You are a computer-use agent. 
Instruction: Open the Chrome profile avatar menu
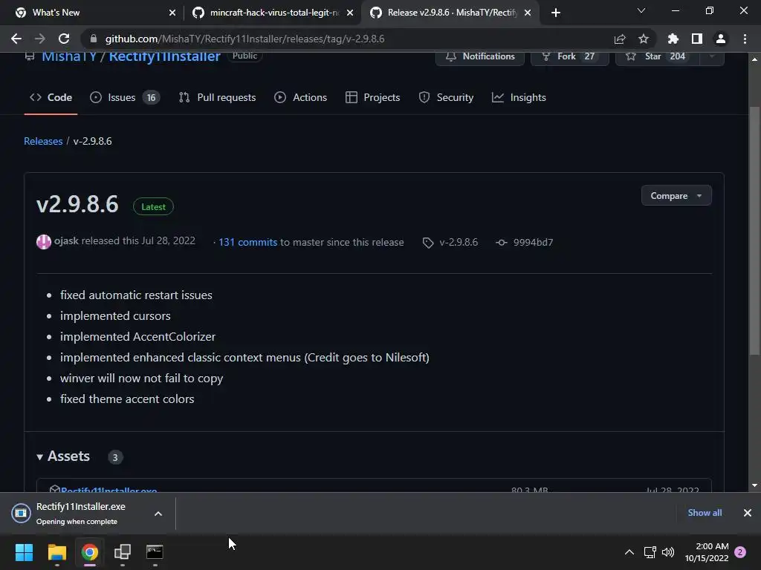tap(720, 39)
